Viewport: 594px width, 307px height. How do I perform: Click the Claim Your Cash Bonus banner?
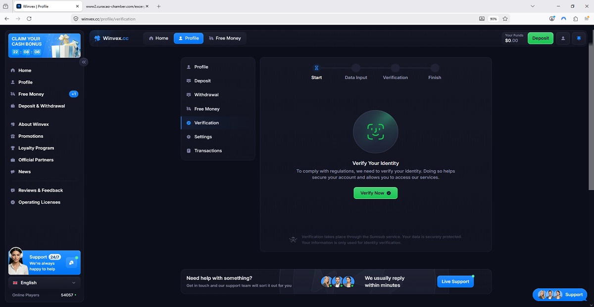click(45, 45)
